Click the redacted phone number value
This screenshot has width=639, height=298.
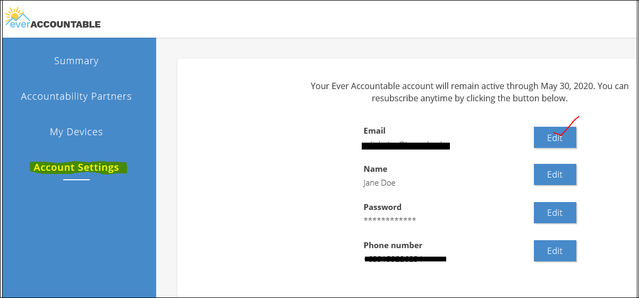point(405,259)
